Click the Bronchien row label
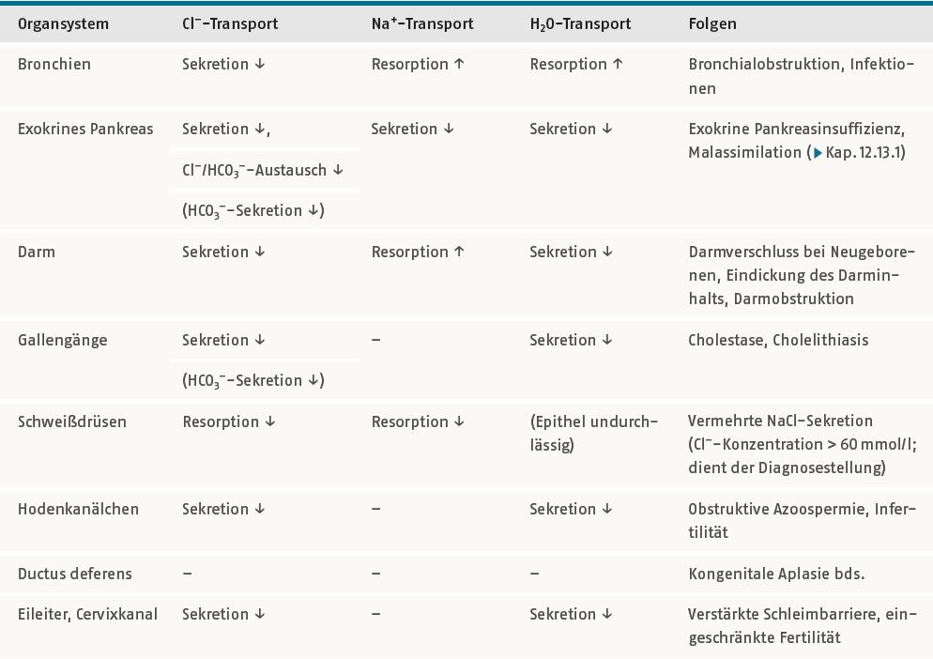Viewport: 933px width, 659px height. tap(54, 64)
